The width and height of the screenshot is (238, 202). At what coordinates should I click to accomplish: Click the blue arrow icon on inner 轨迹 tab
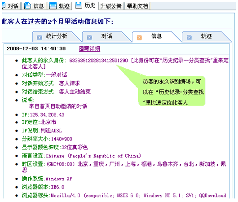[189, 37]
